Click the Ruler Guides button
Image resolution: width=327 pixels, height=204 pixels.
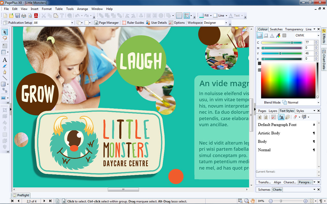tap(133, 23)
